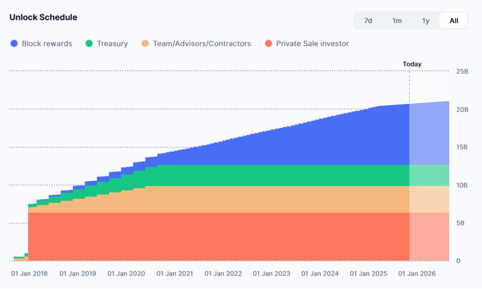
Task: Click the 25B y-axis label
Action: (462, 71)
